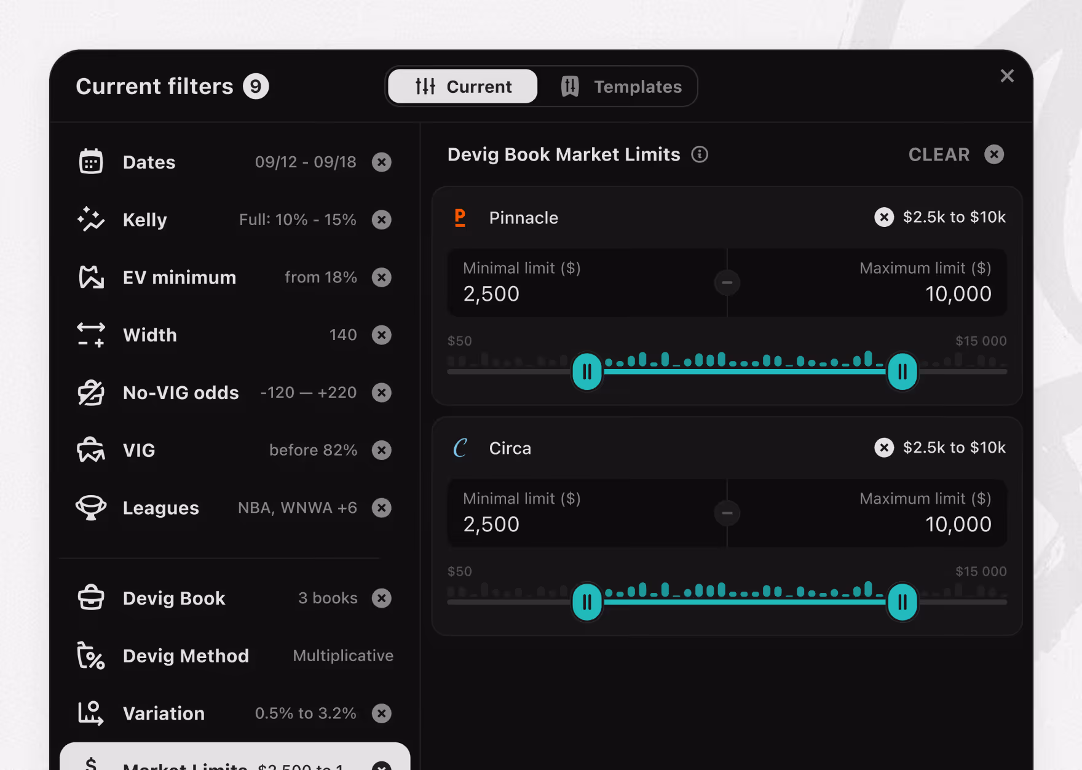Switch to the Templates tab
The width and height of the screenshot is (1082, 770).
[621, 86]
